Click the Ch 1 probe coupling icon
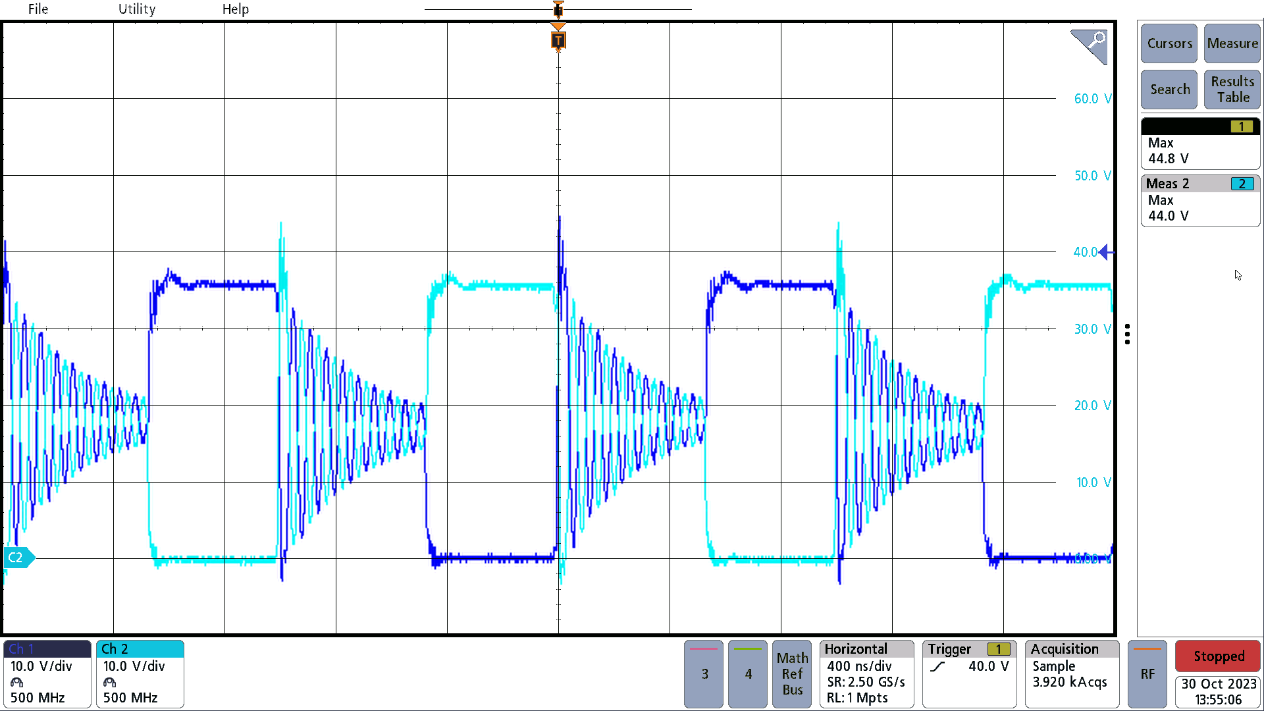1264x711 pixels. click(x=17, y=683)
